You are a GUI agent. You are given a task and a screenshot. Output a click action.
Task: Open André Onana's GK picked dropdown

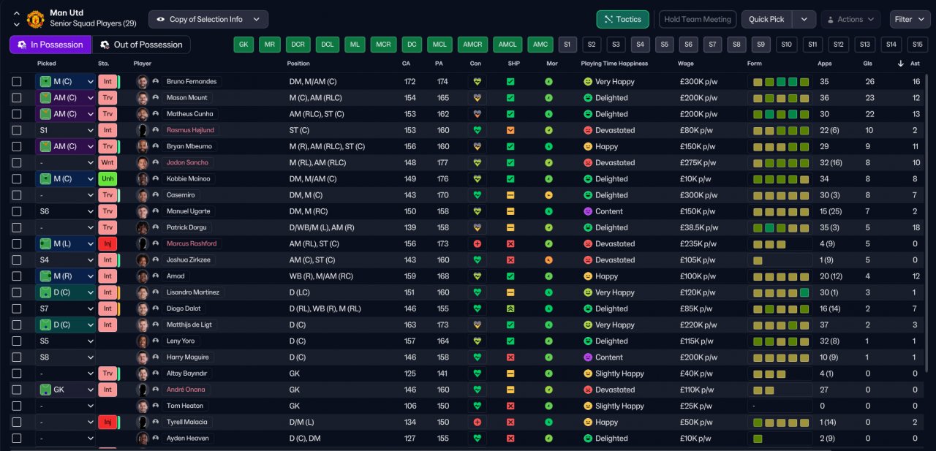66,390
